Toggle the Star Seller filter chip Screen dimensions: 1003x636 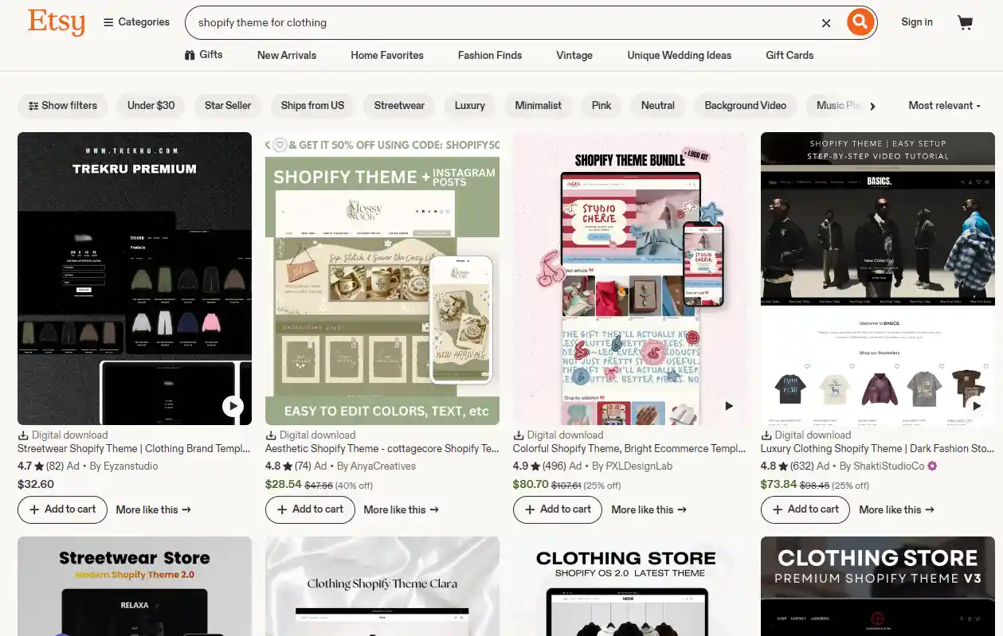pos(228,105)
